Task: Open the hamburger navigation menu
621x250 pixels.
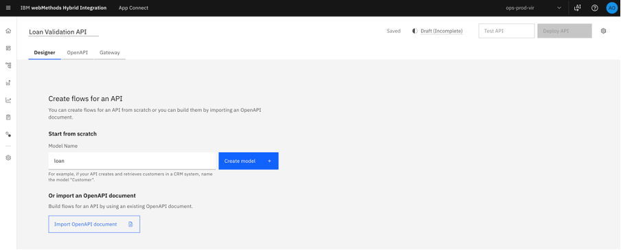Action: pyautogui.click(x=8, y=8)
